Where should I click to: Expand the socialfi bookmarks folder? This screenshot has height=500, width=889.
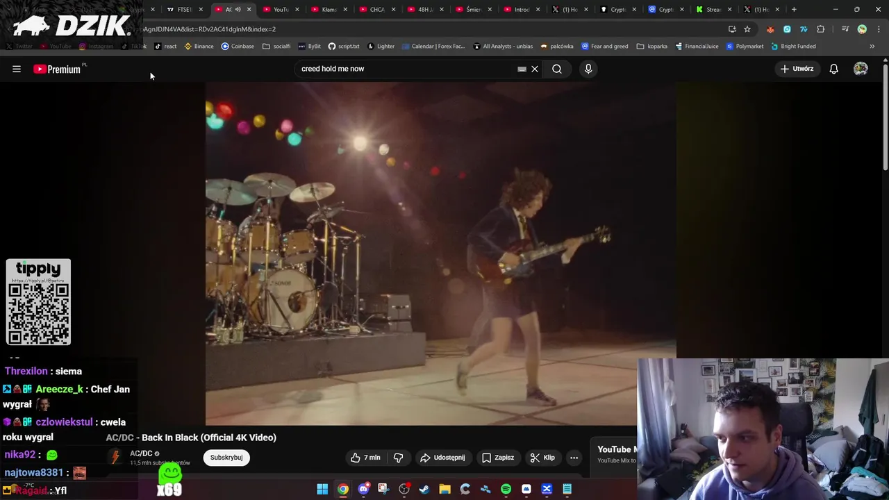click(276, 47)
